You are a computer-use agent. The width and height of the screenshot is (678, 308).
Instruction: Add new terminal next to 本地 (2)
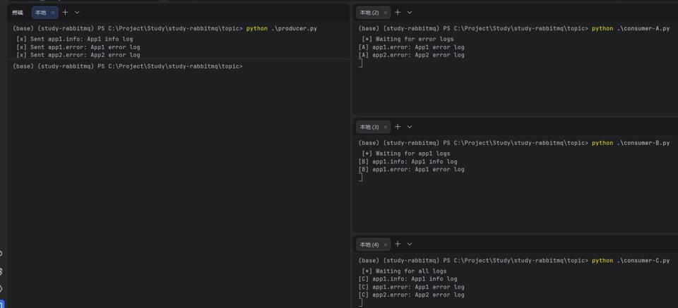point(398,12)
